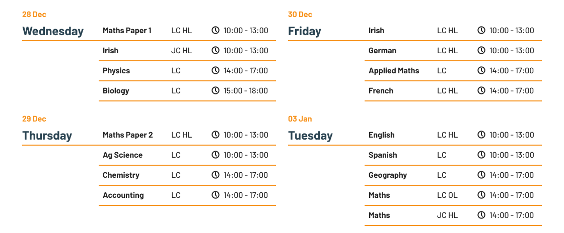Screen dimensions: 564x233
Task: Click the clock icon beside Wednesday Physics time
Action: [215, 71]
